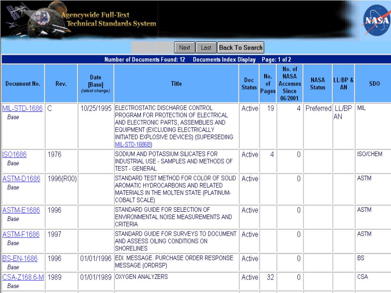Click the Title column header
The height and width of the screenshot is (293, 391).
pos(176,84)
